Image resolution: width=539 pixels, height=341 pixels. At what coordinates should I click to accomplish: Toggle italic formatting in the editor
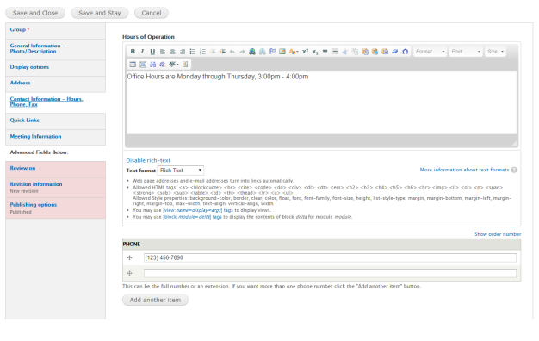142,52
